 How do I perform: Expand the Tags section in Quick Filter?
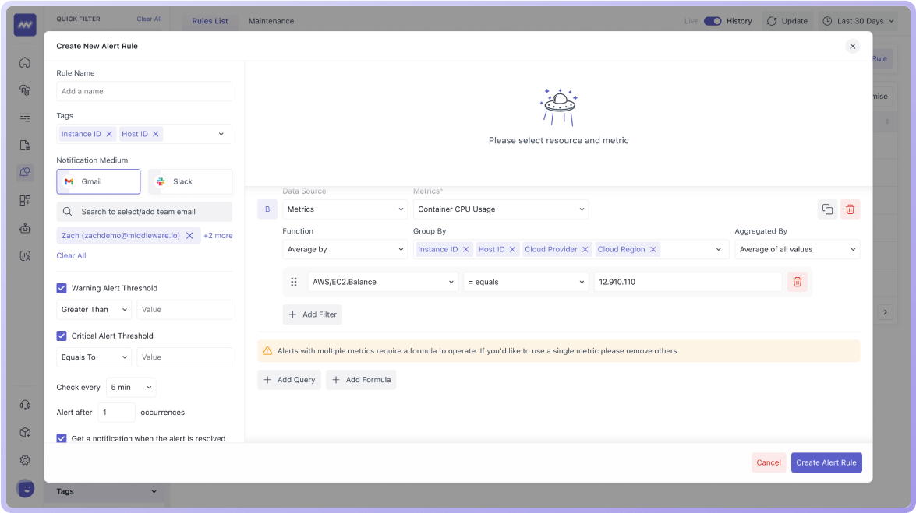[106, 491]
